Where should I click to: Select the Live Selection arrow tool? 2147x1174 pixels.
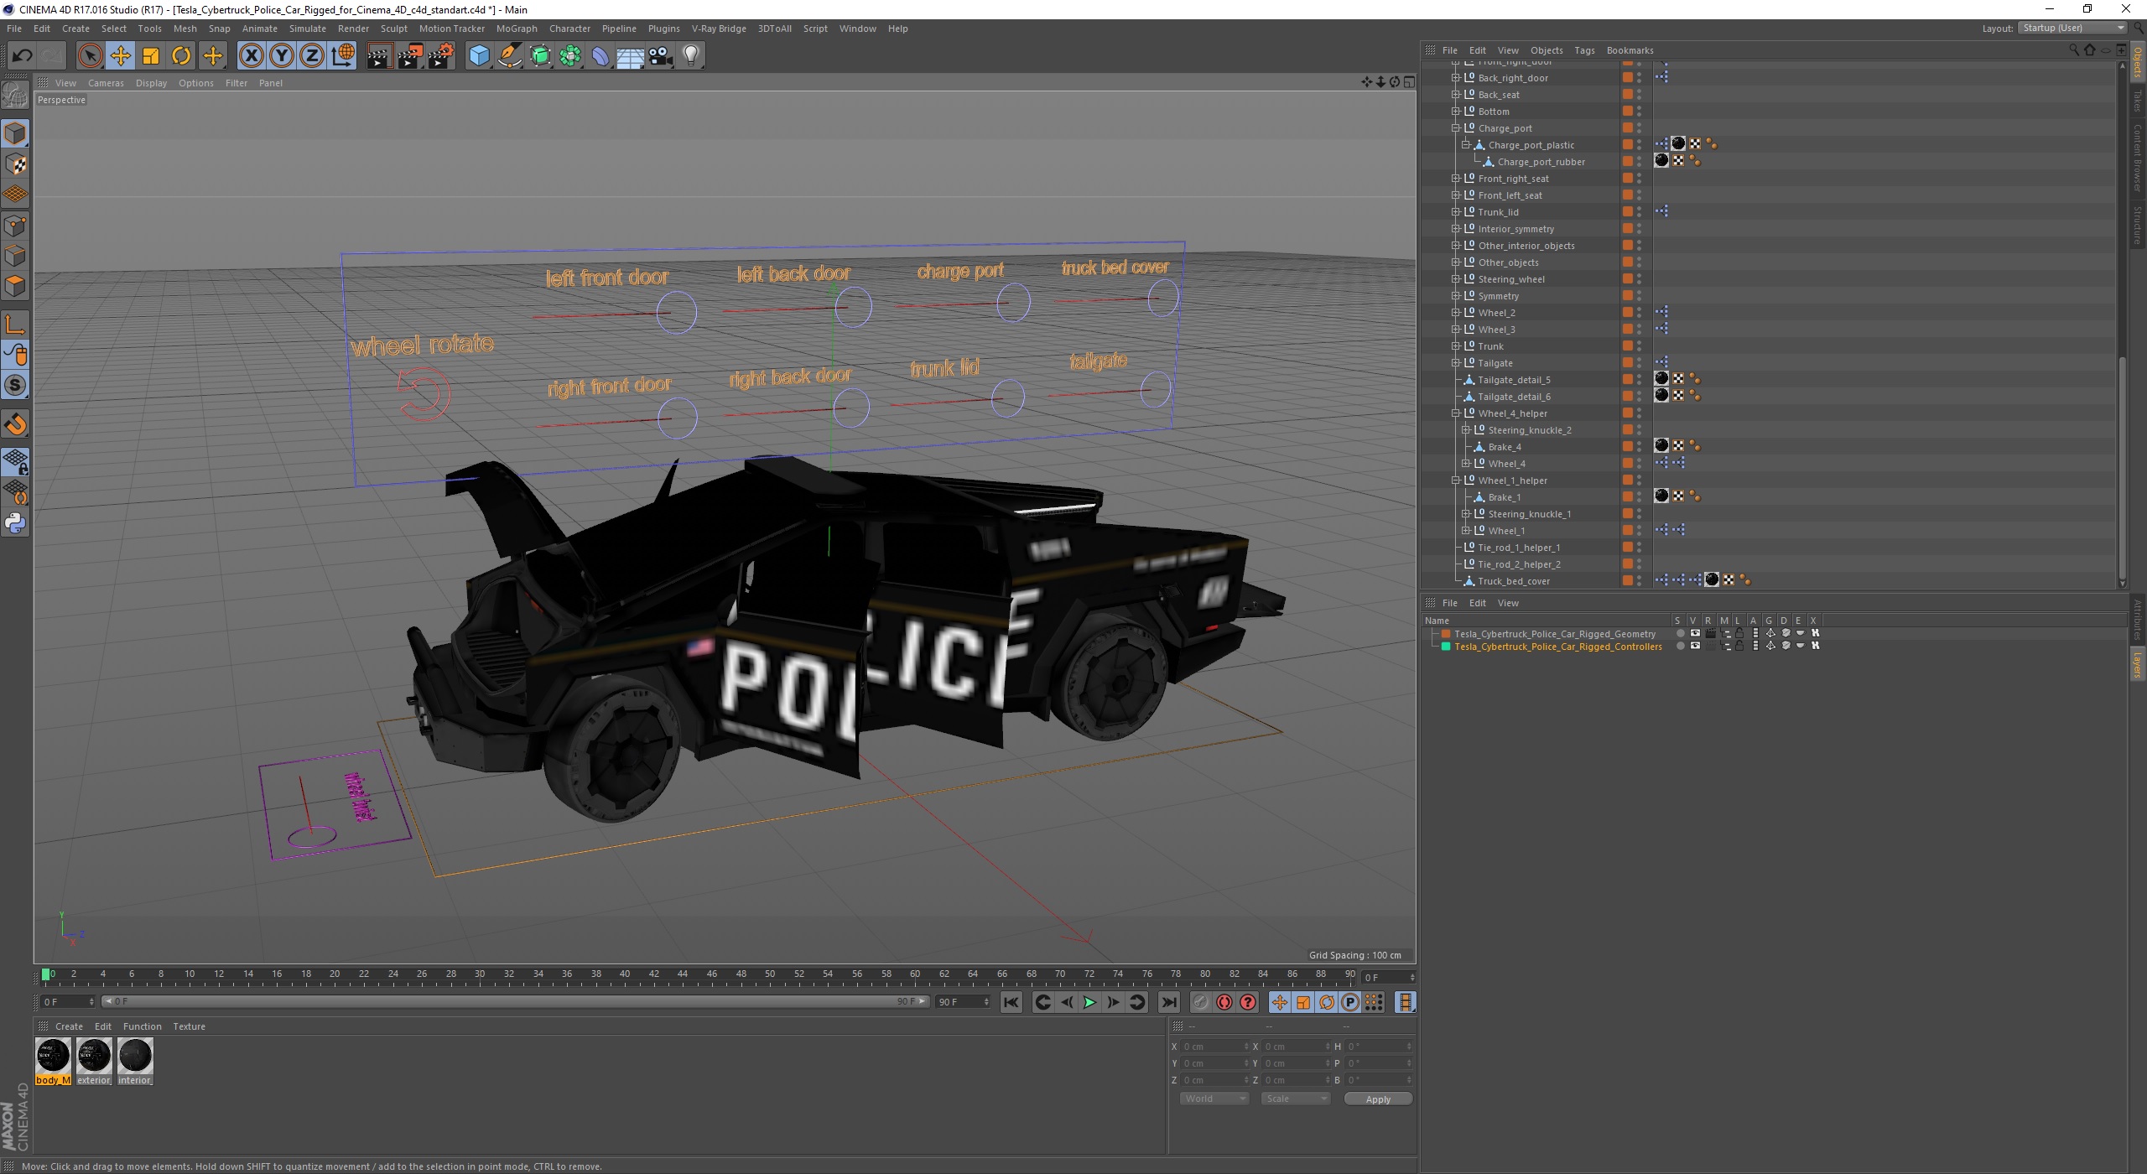[x=90, y=56]
